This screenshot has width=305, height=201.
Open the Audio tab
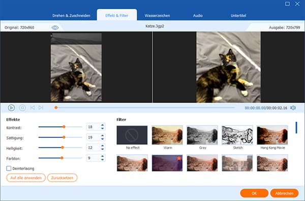coord(198,16)
